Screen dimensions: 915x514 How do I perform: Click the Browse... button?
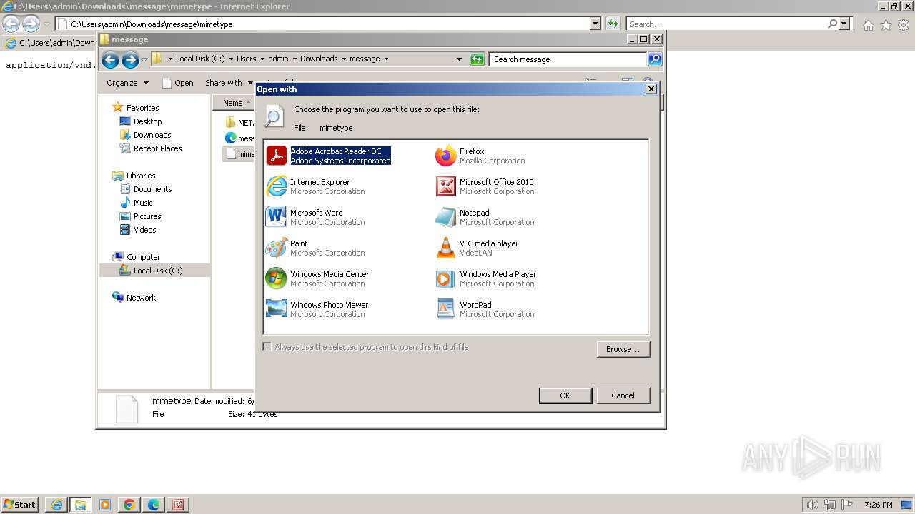click(x=623, y=349)
